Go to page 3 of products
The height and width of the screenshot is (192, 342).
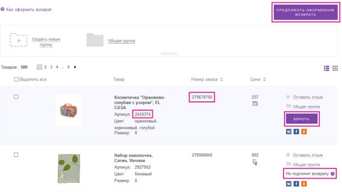point(51,67)
